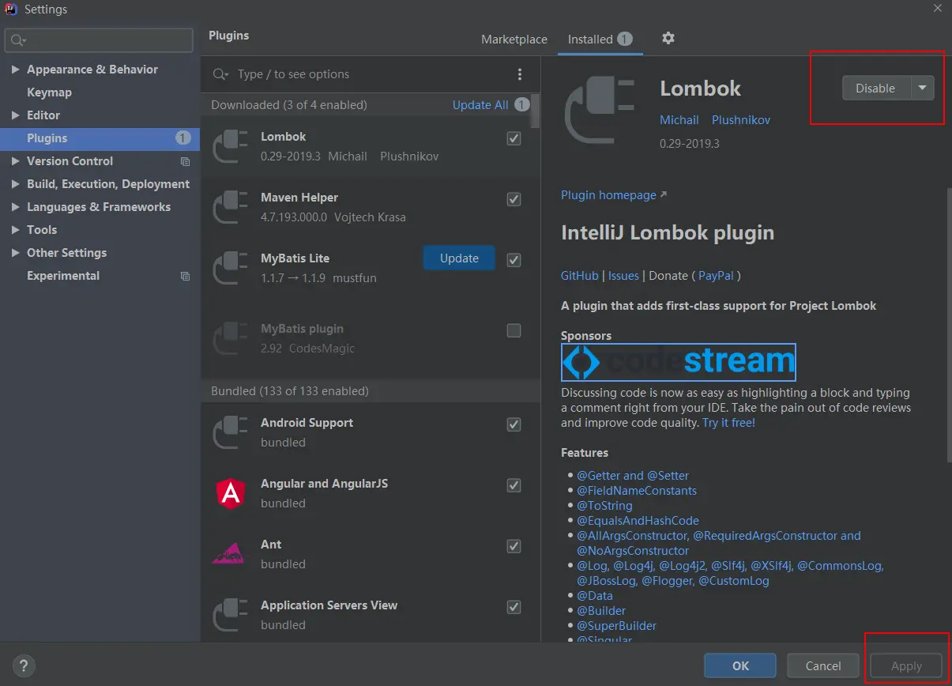This screenshot has height=686, width=952.
Task: Focus the settings search field
Action: 99,40
